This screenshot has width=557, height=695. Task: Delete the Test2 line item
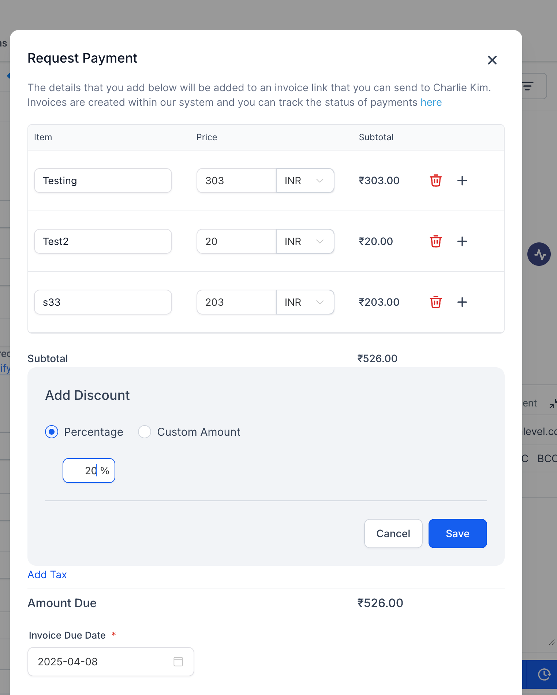click(435, 241)
